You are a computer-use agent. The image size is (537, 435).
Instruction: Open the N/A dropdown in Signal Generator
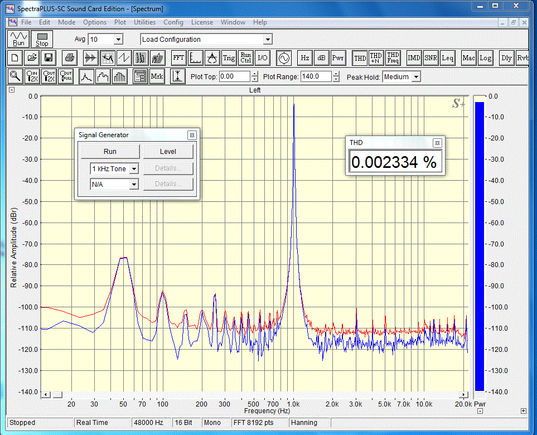134,184
